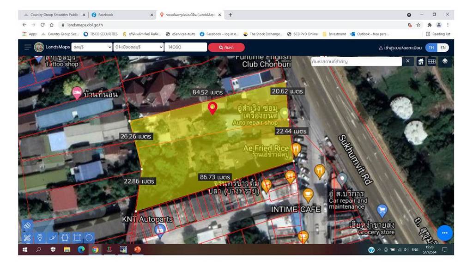Select the eraser tool on map
Viewport: 473px width, 266px height.
[x=27, y=226]
